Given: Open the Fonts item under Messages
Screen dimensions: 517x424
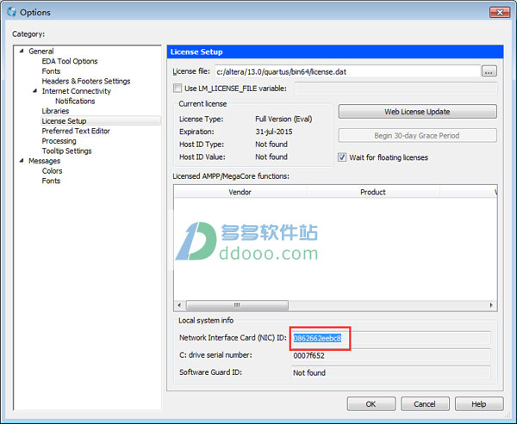Looking at the screenshot, I should pos(51,181).
